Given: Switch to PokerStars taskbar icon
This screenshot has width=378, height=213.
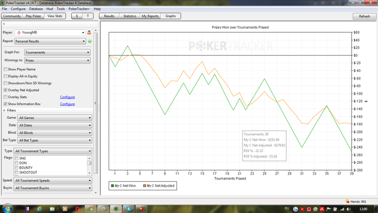Looking at the screenshot, I should [x=141, y=209].
